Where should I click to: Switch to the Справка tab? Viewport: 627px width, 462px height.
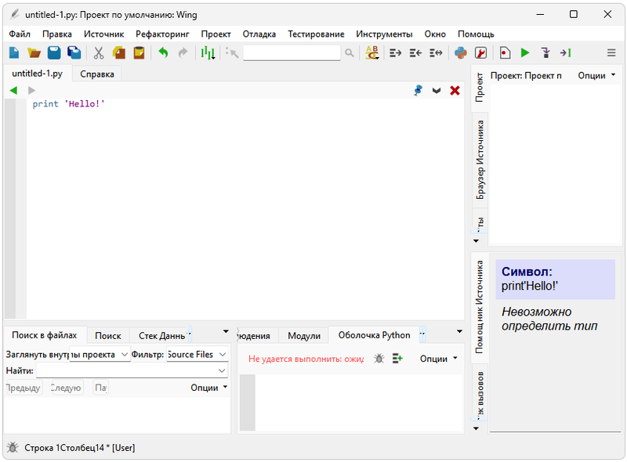pyautogui.click(x=97, y=74)
